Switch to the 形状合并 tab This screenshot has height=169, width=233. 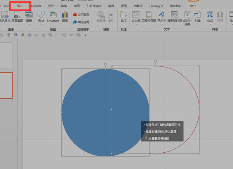point(176,6)
